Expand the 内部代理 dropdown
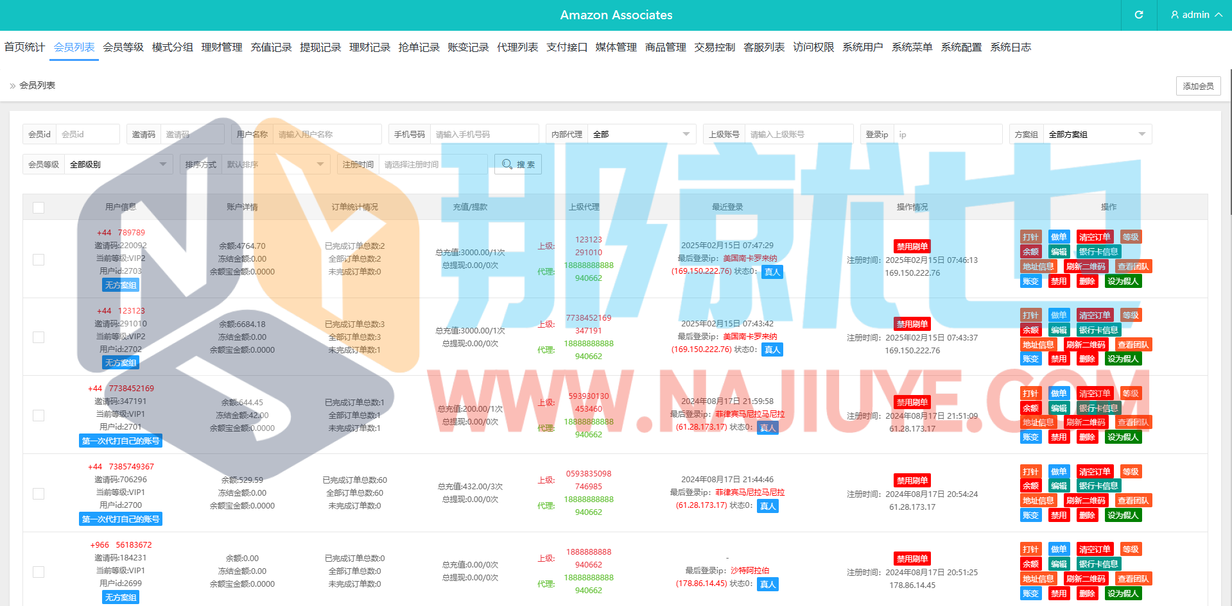The width and height of the screenshot is (1232, 606). tap(641, 135)
